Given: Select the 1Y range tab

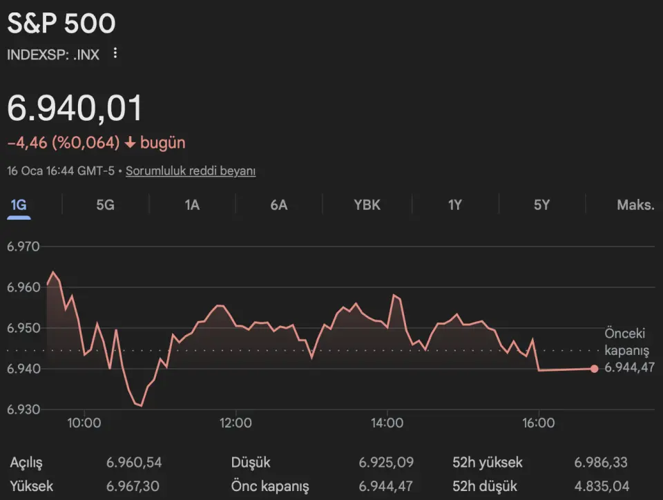Looking at the screenshot, I should click(454, 205).
